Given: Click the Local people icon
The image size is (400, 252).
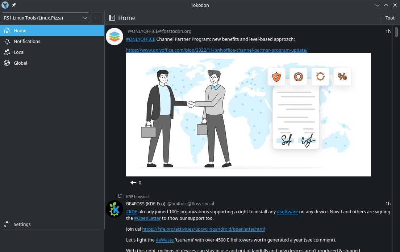Looking at the screenshot, I should tap(7, 52).
